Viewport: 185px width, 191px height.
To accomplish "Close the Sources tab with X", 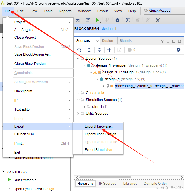I will tap(97, 41).
